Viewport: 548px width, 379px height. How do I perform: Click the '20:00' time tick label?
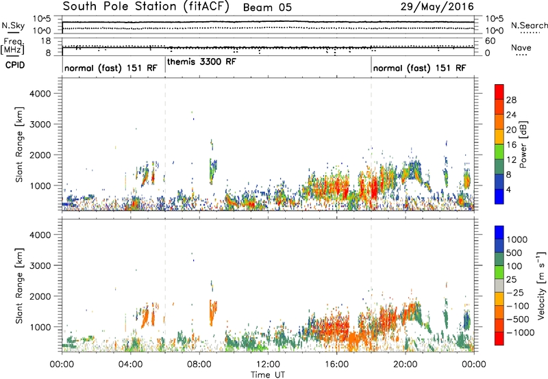[x=406, y=365]
